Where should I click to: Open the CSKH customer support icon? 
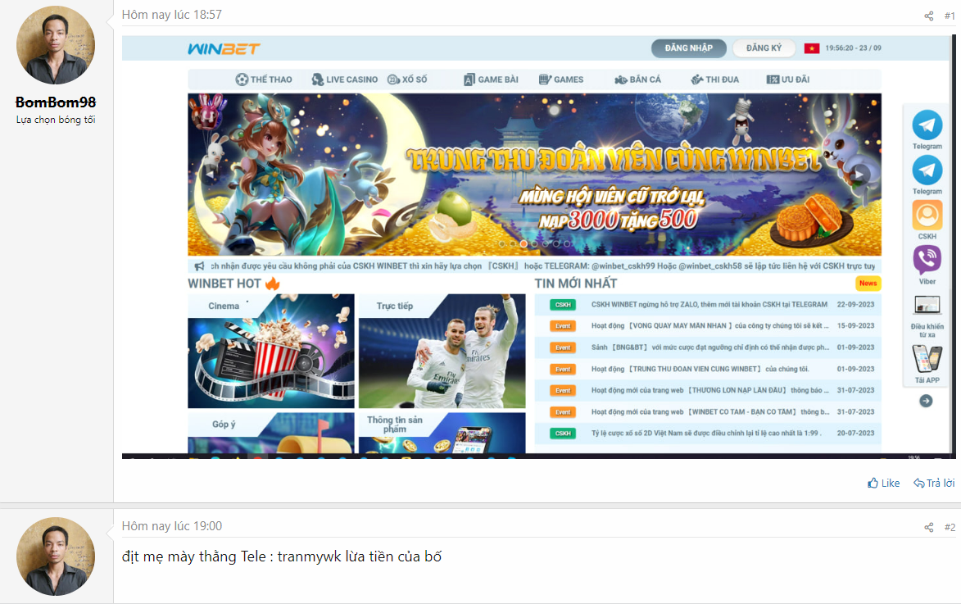tap(927, 216)
